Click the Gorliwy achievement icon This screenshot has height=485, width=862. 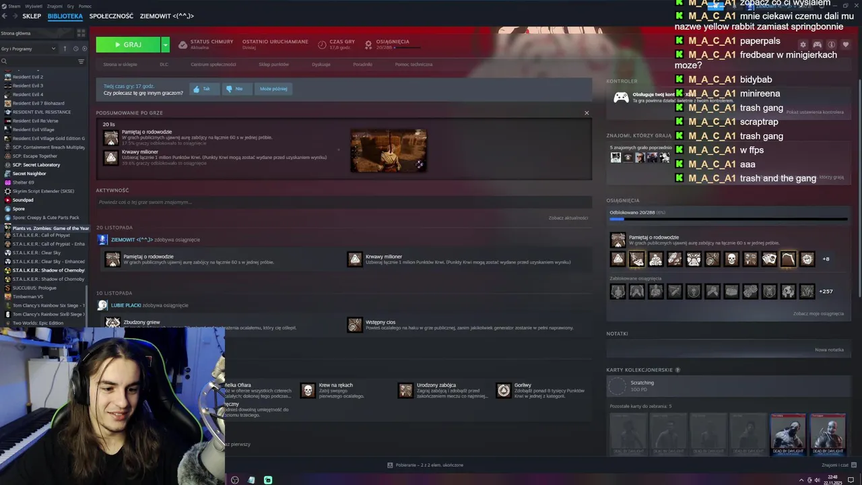click(504, 391)
